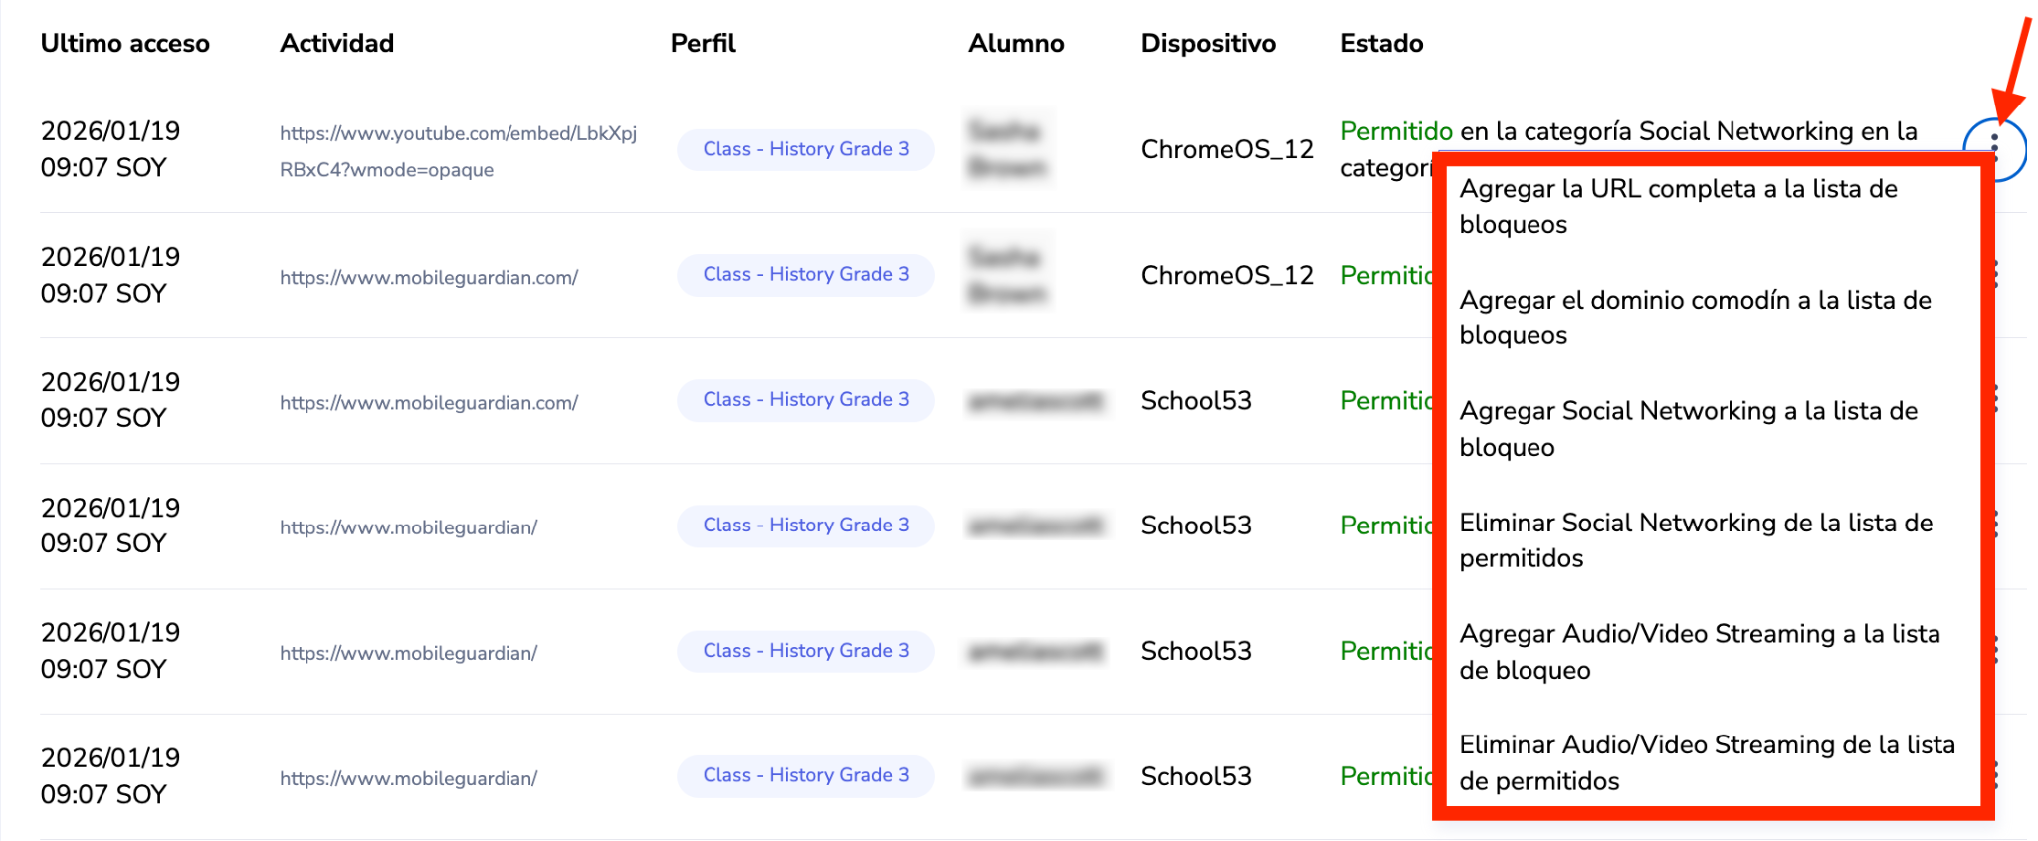Select 'Agregar Audio/Video Streaming a la lista de bloqueo'
The height and width of the screenshot is (841, 2038).
pos(1699,652)
